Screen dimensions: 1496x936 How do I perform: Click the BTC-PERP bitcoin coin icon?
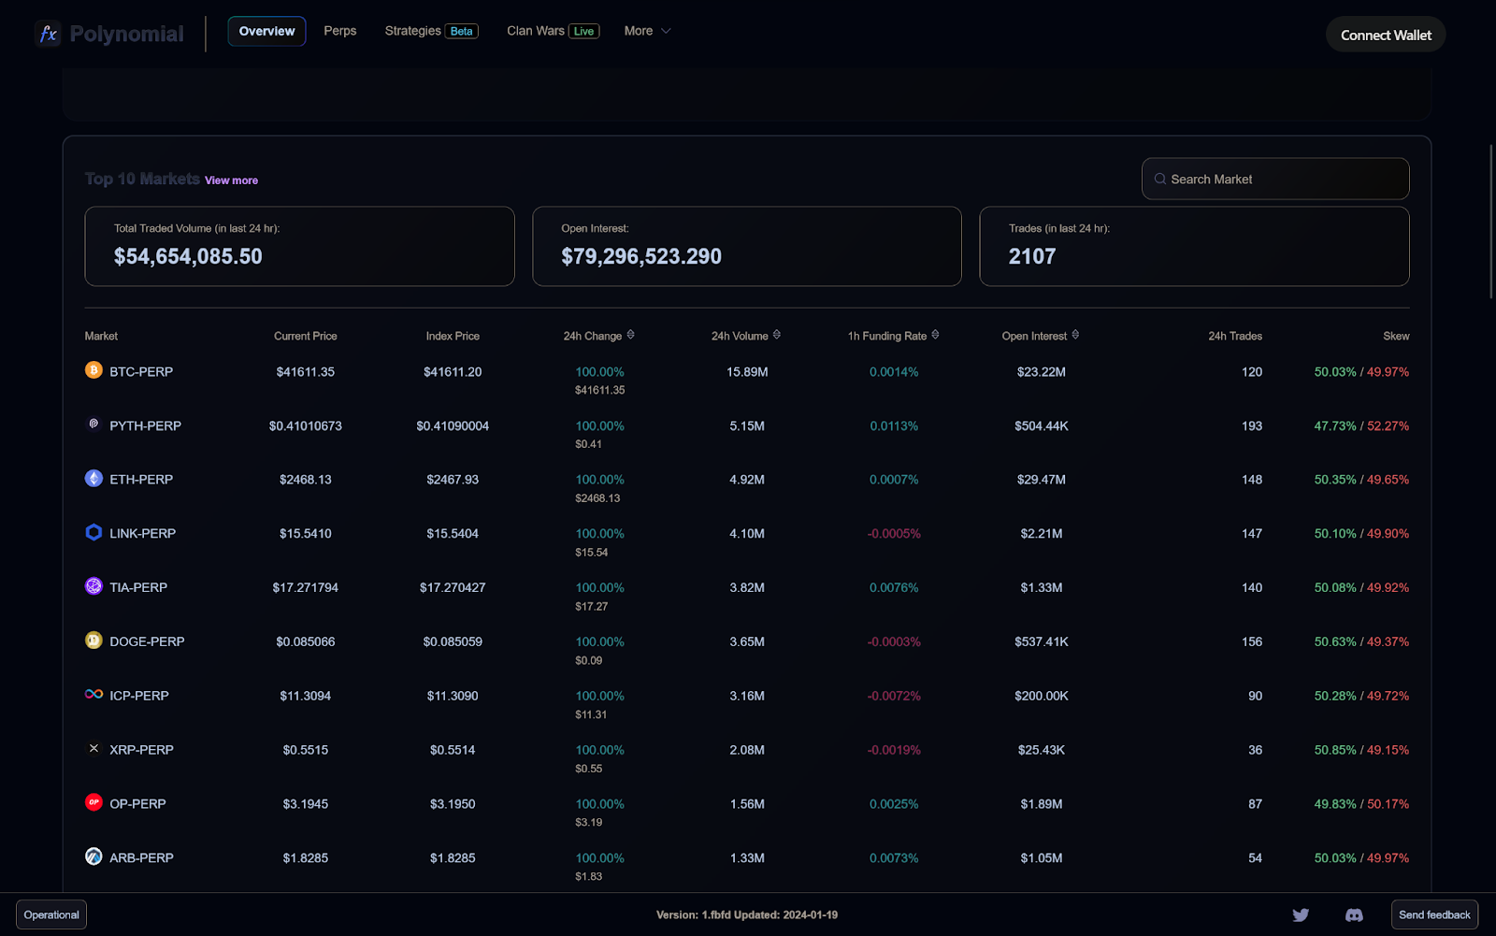point(93,370)
